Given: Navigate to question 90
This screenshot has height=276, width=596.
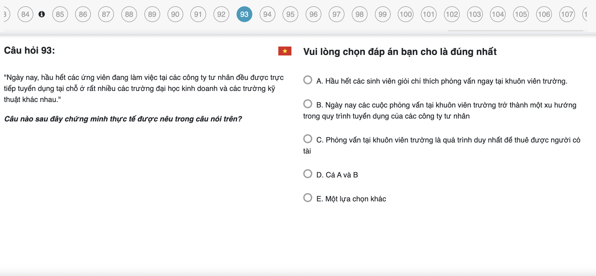Looking at the screenshot, I should [175, 14].
